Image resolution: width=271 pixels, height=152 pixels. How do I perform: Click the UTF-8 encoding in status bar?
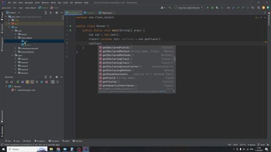(x=243, y=144)
